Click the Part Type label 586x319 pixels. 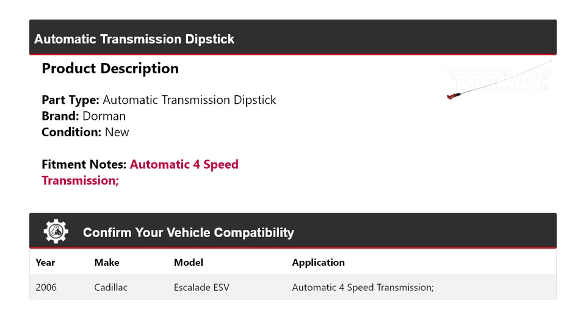pos(70,100)
